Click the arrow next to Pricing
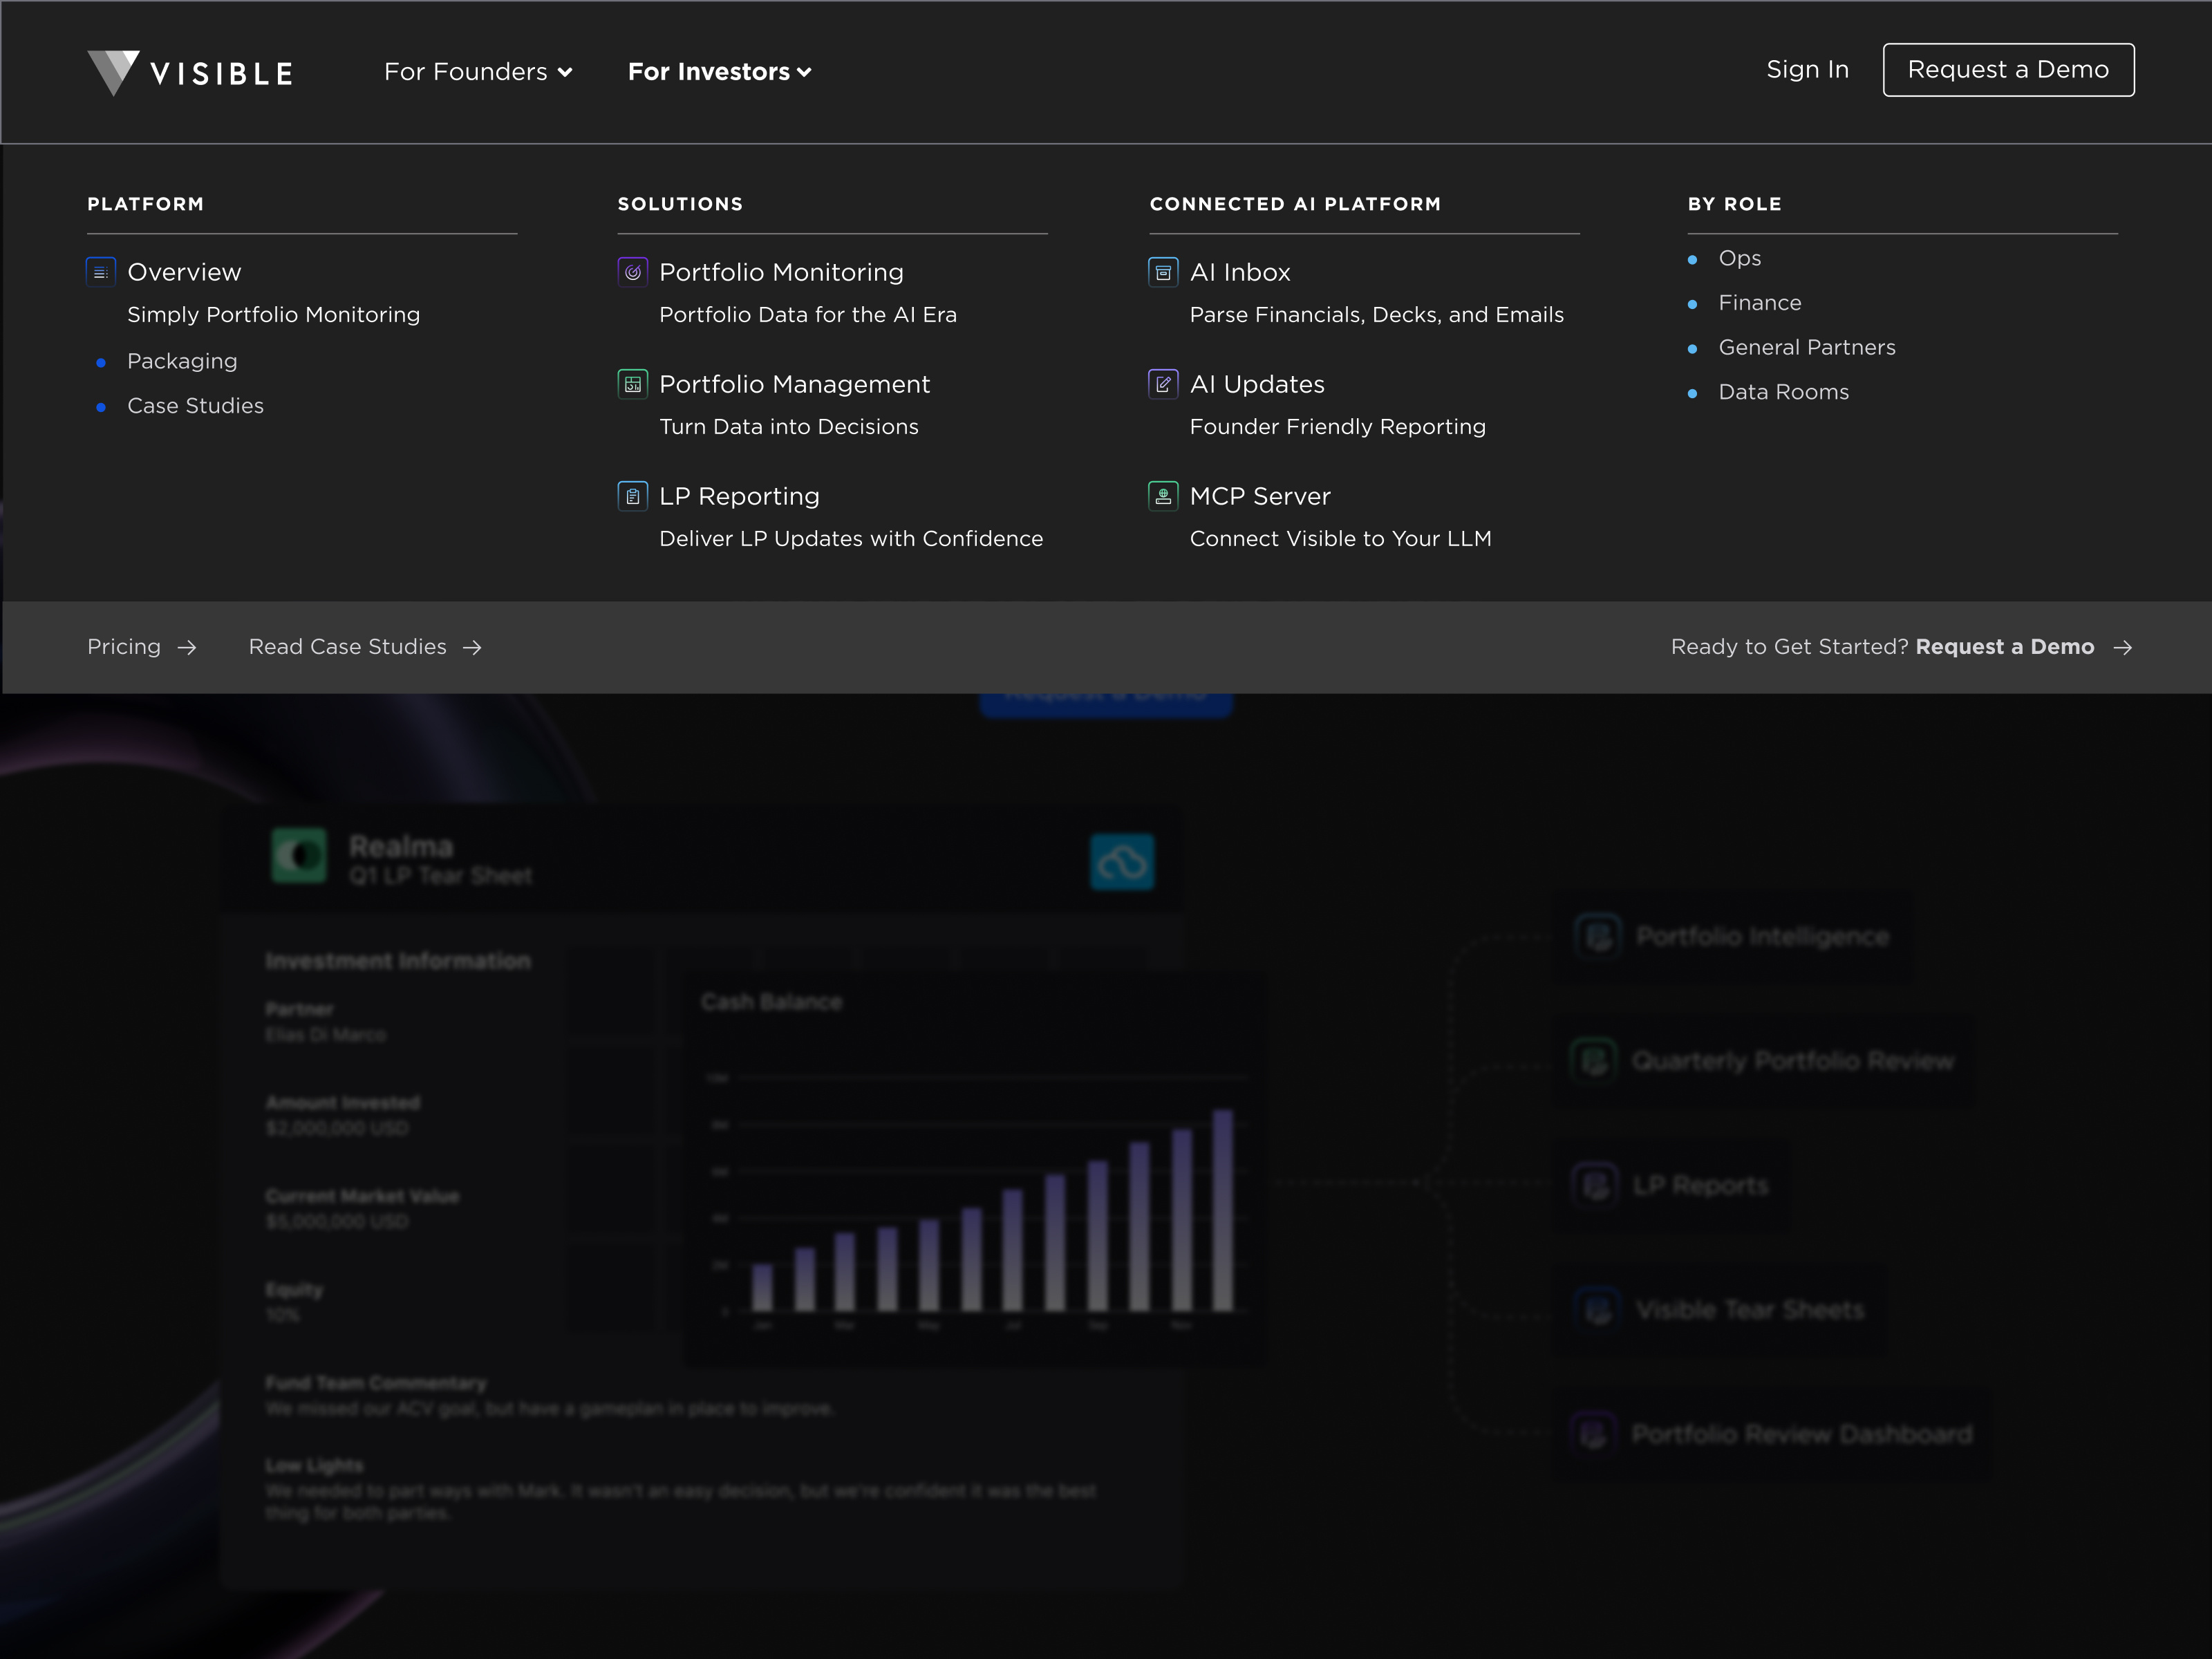This screenshot has height=1659, width=2212. [187, 648]
